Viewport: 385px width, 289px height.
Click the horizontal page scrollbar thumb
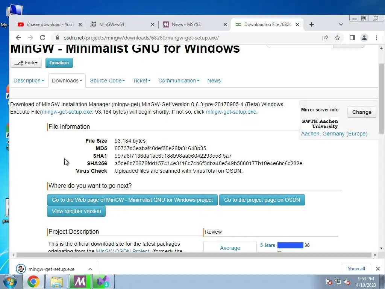click(194, 255)
